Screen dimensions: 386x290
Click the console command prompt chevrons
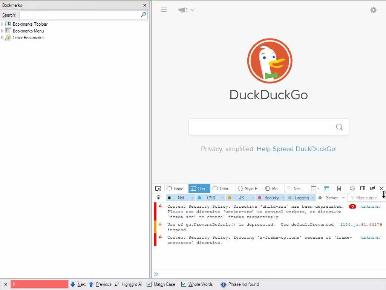(156, 274)
